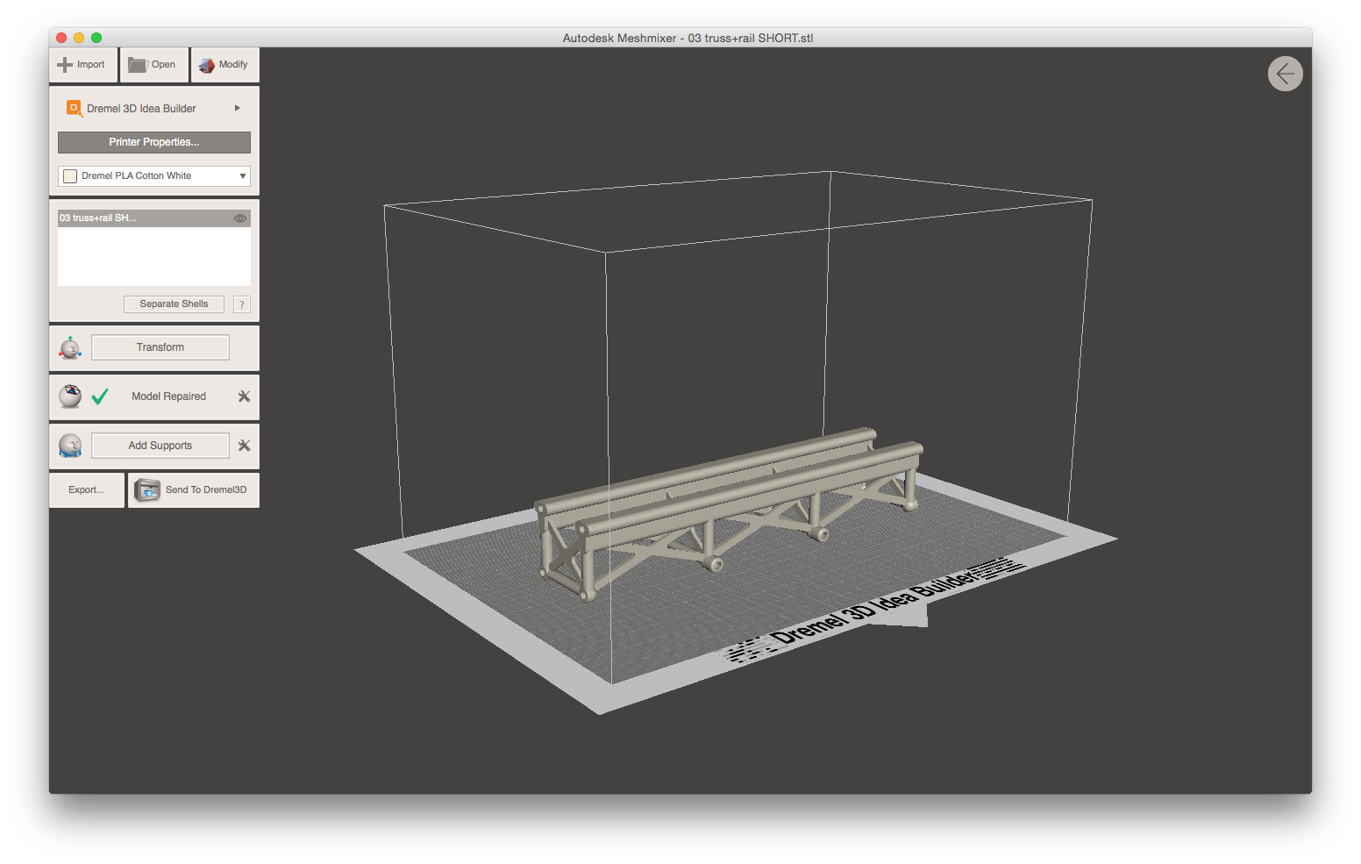
Task: Toggle visibility eye of the truss+rail object
Action: 239,218
